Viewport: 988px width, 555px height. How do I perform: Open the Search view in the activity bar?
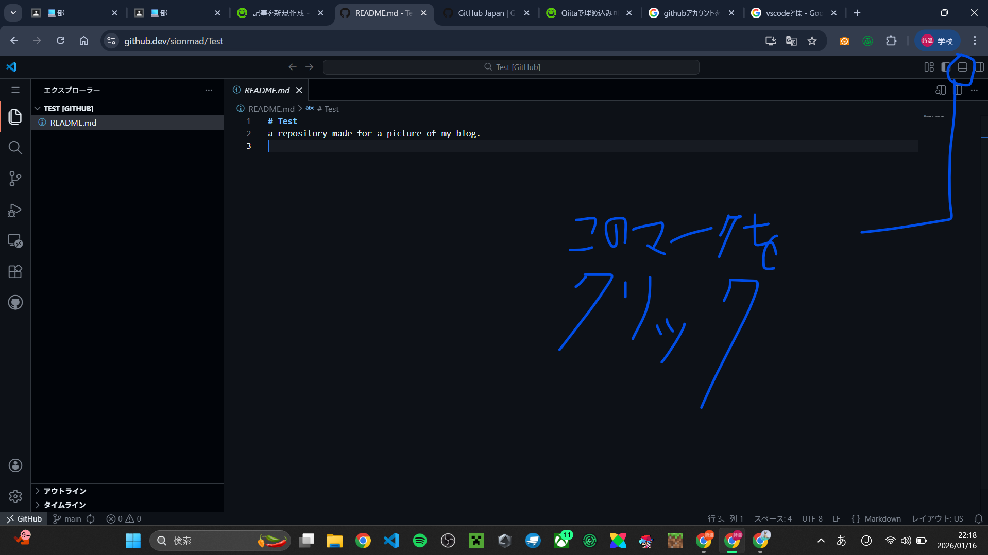15,148
